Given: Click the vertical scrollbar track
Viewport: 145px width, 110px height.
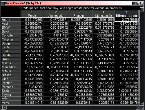Looking at the screenshot, I should coord(142,57).
